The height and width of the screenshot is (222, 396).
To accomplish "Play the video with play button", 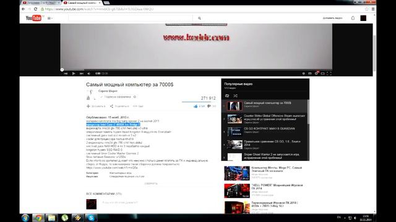I will tap(74, 73).
